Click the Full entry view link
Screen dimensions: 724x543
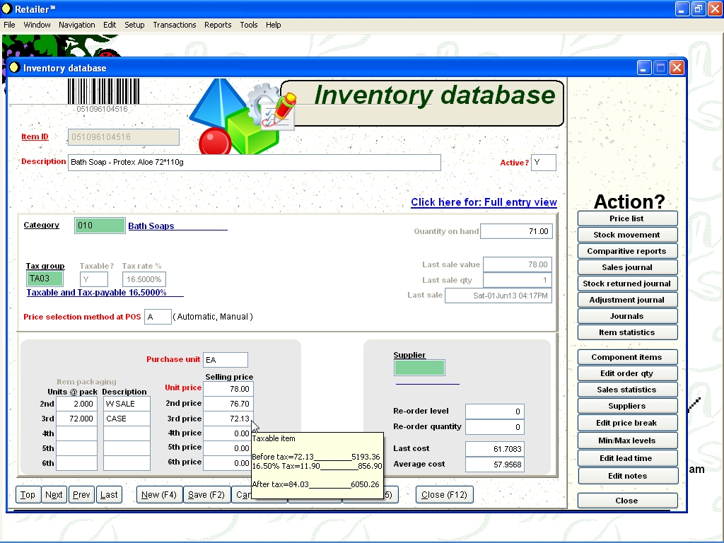[x=484, y=202]
